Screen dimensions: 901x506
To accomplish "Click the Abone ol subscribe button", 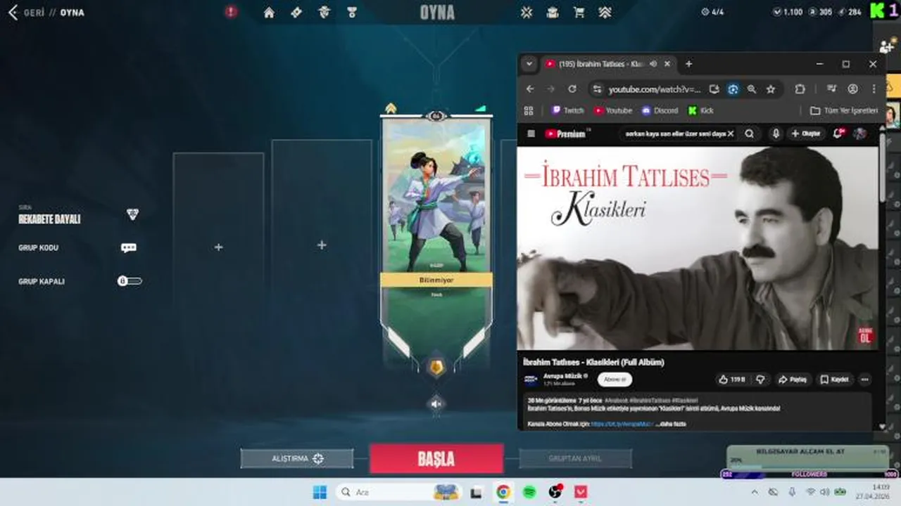I will (615, 379).
